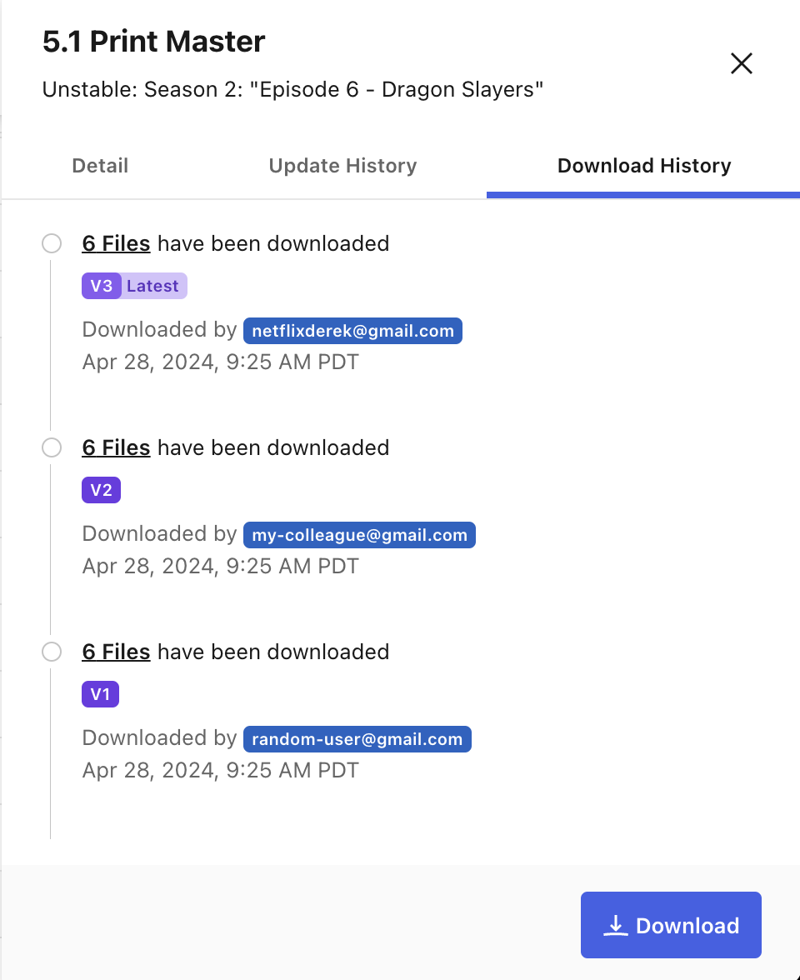
Task: Click the V2 version badge
Action: 102,490
